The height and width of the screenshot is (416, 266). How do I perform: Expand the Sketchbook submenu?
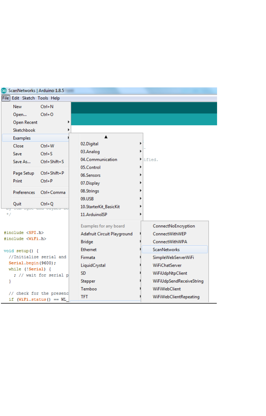pos(36,130)
